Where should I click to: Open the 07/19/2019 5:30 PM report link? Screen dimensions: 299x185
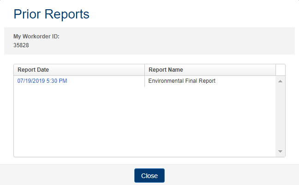pos(42,81)
